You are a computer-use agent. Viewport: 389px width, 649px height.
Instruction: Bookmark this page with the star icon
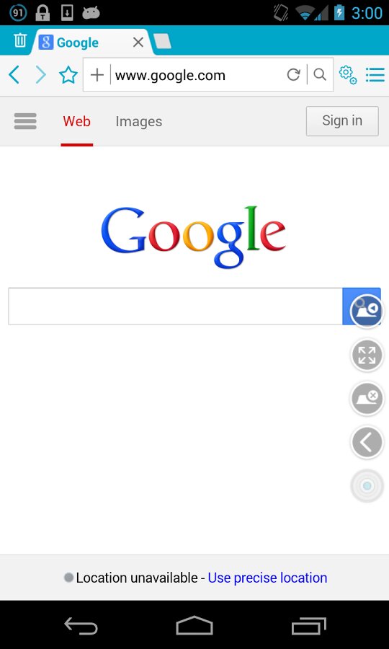68,75
